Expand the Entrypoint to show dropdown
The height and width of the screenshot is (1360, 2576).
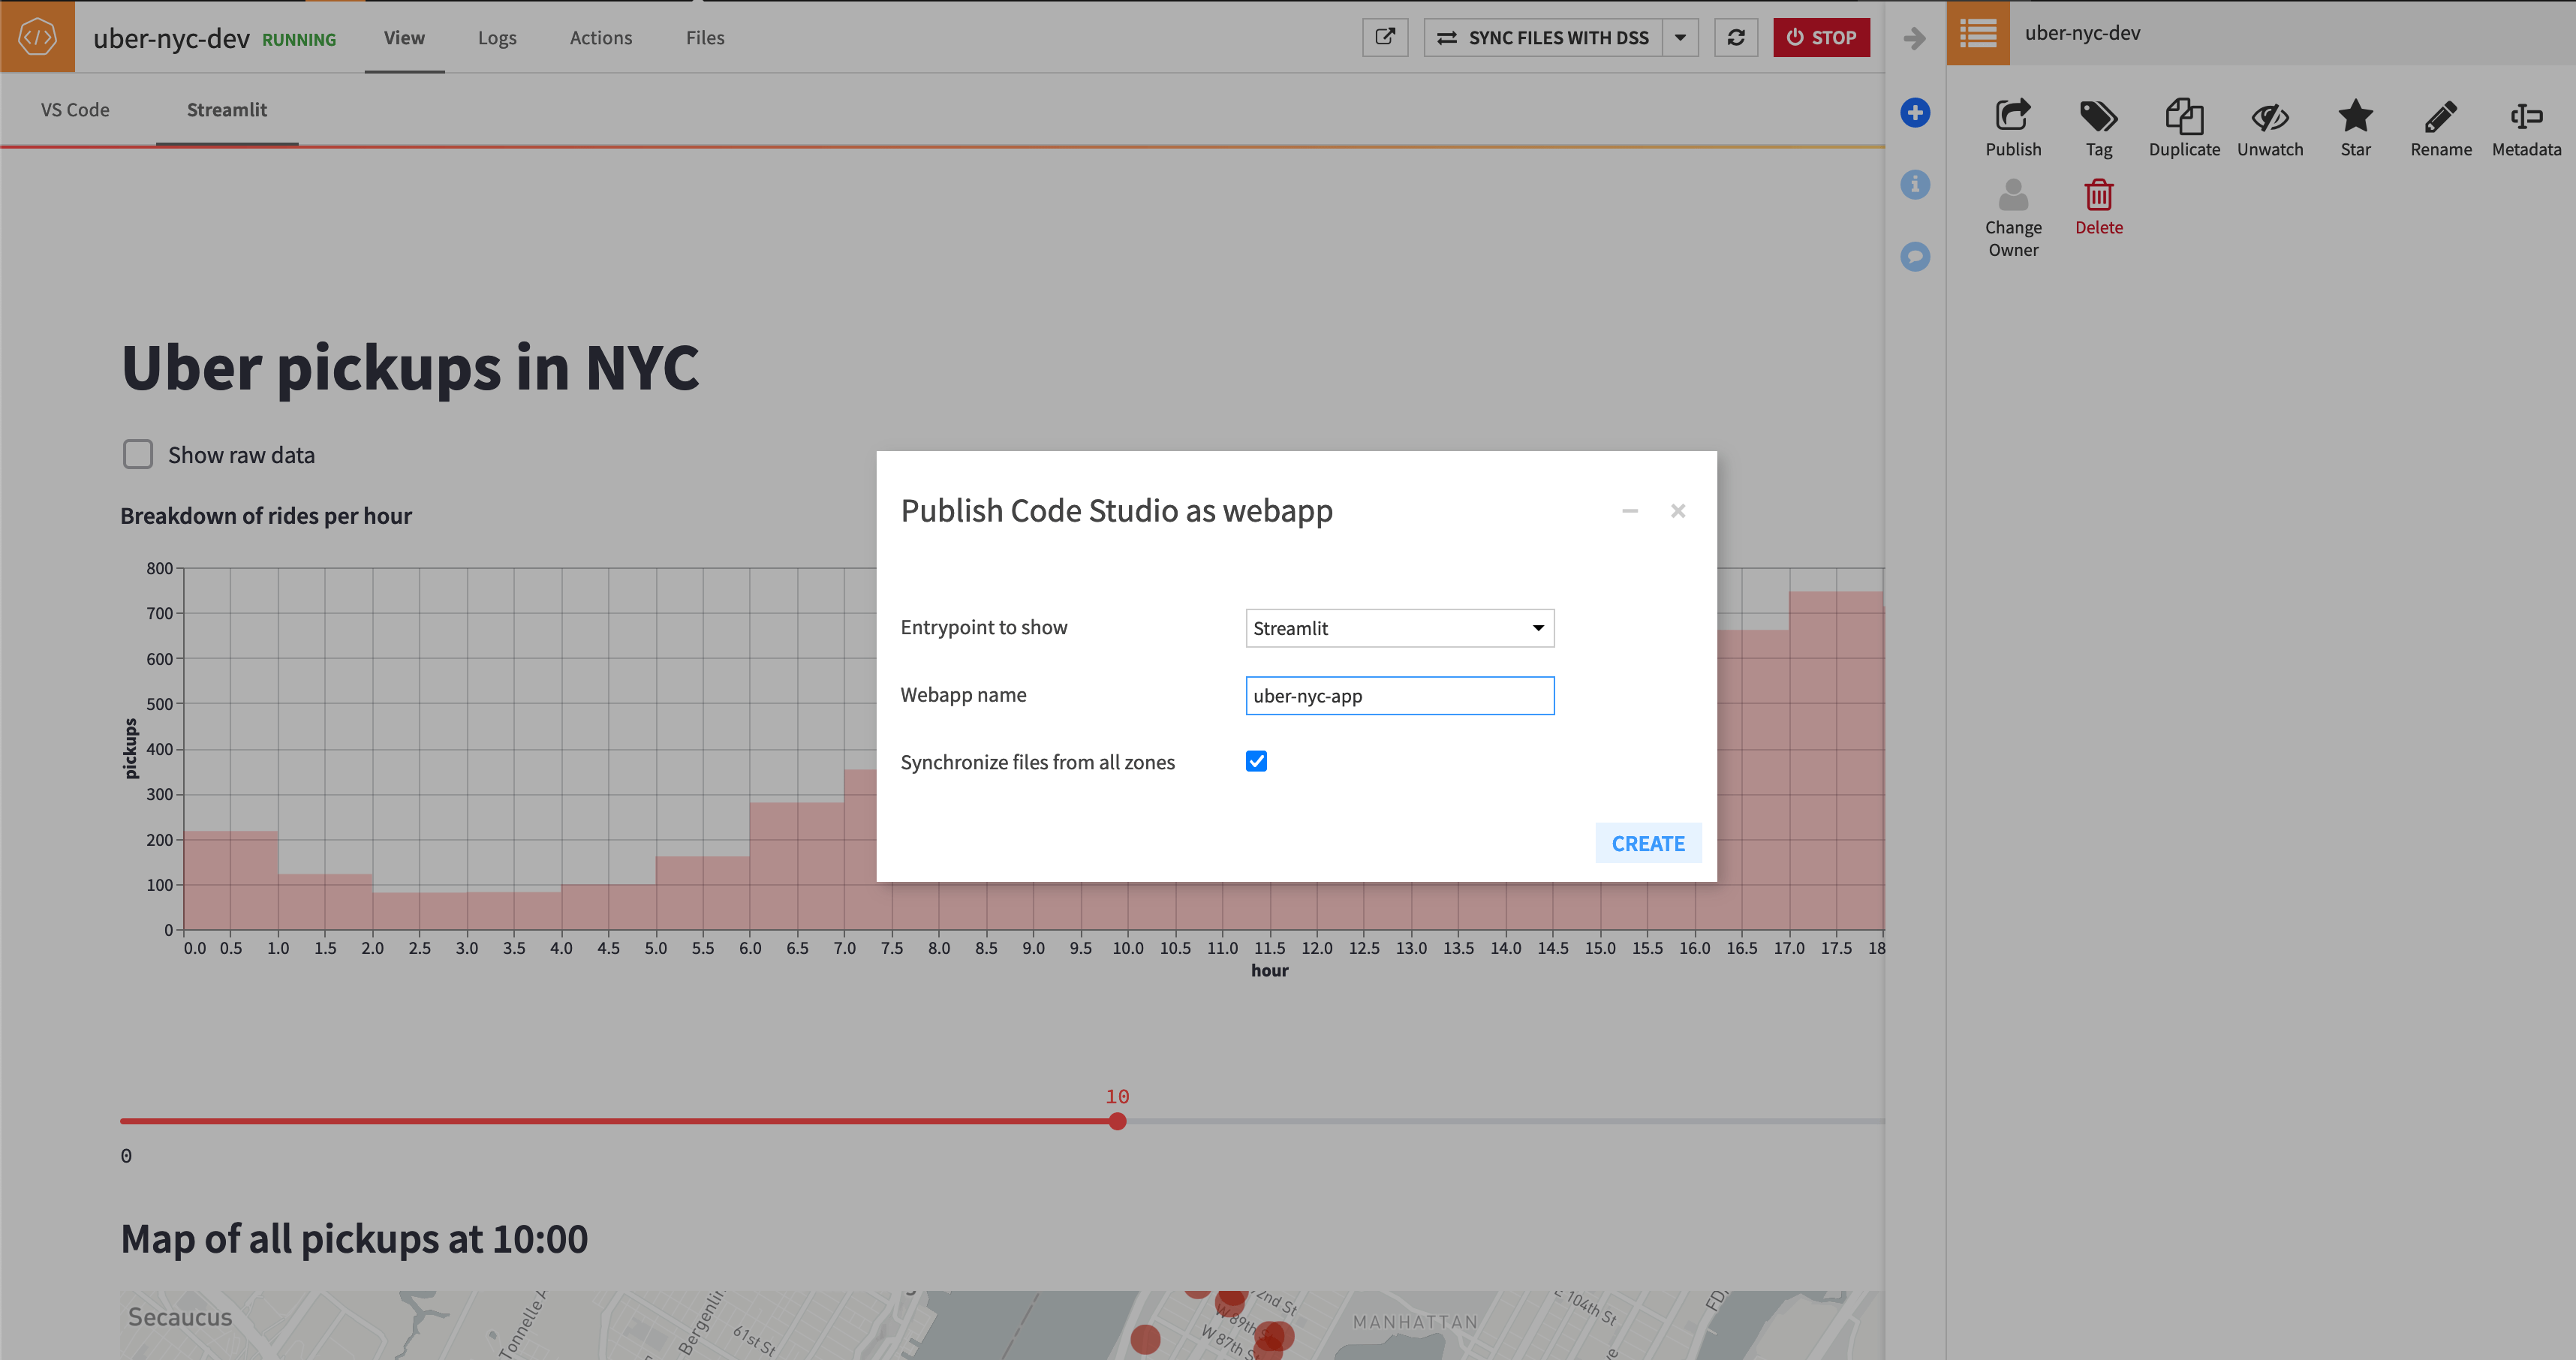(1533, 627)
